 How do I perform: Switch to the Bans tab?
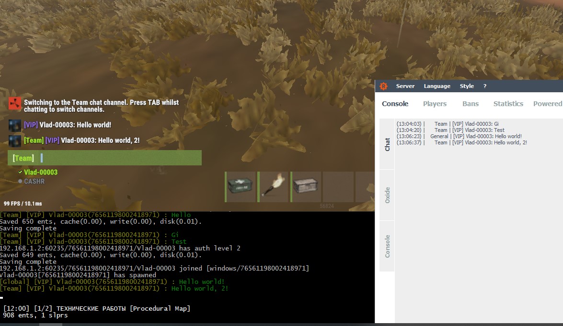pyautogui.click(x=471, y=104)
